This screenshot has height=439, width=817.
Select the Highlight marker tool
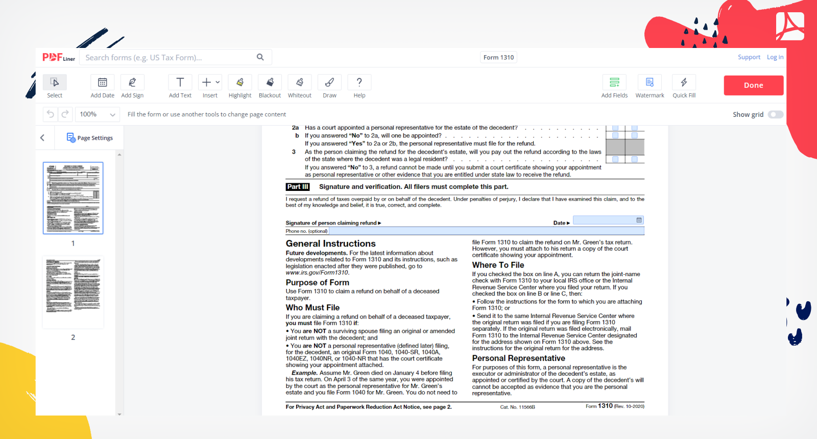(x=240, y=86)
